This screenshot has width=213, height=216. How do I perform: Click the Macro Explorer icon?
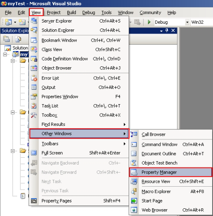click(134, 191)
